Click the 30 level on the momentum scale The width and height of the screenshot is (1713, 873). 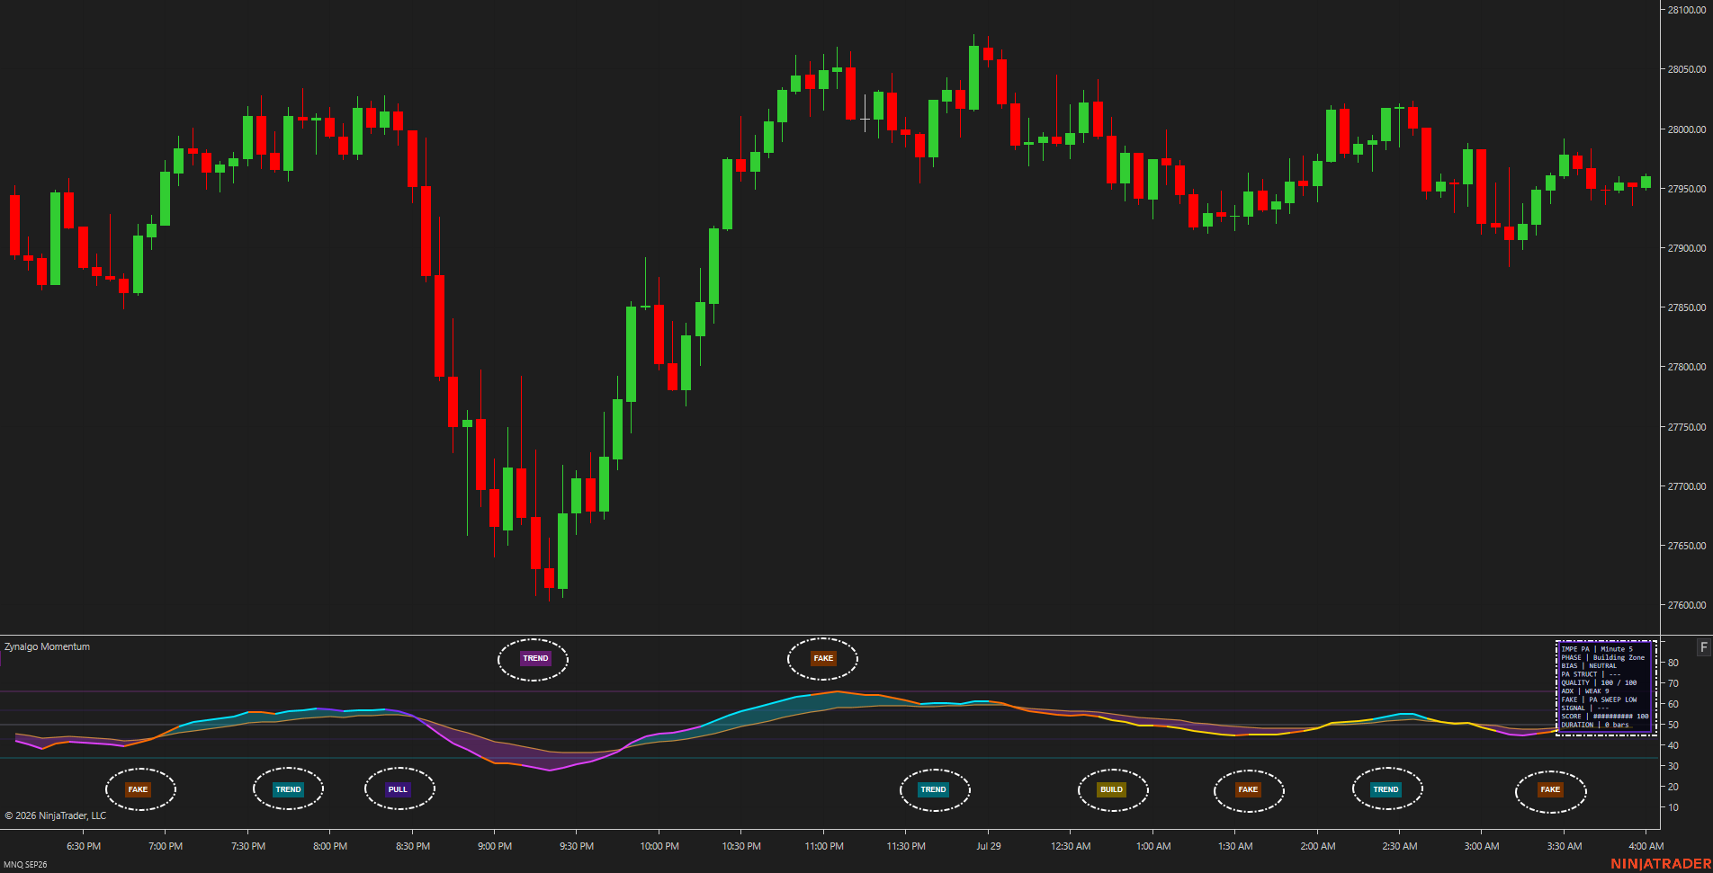coord(1673,766)
